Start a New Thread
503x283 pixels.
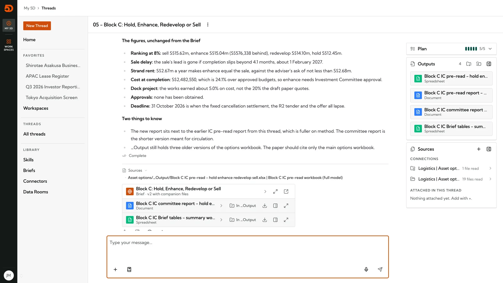click(x=37, y=26)
